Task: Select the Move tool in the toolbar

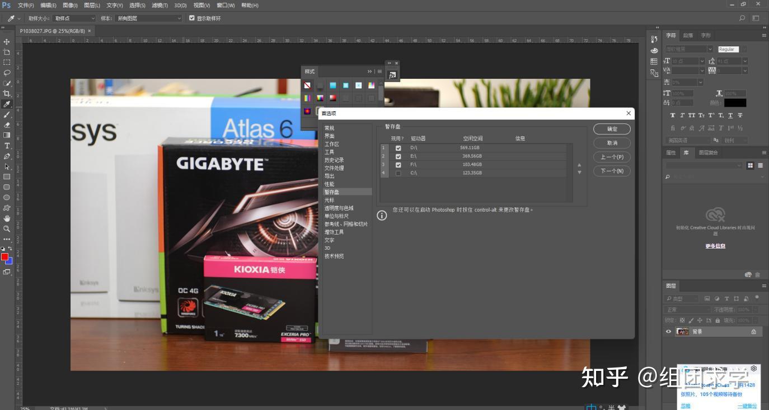Action: [x=6, y=41]
